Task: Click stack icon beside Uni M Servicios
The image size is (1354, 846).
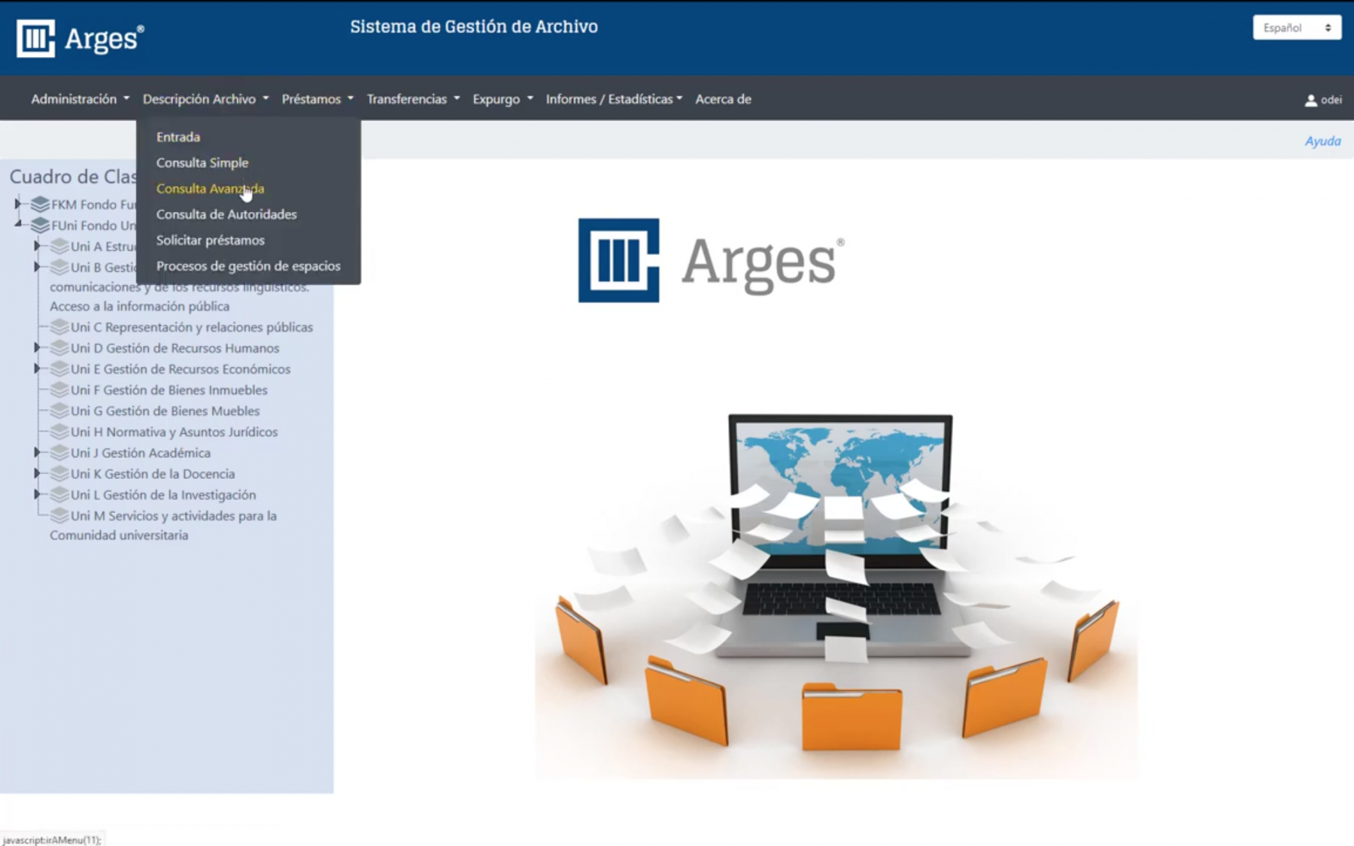Action: coord(59,516)
